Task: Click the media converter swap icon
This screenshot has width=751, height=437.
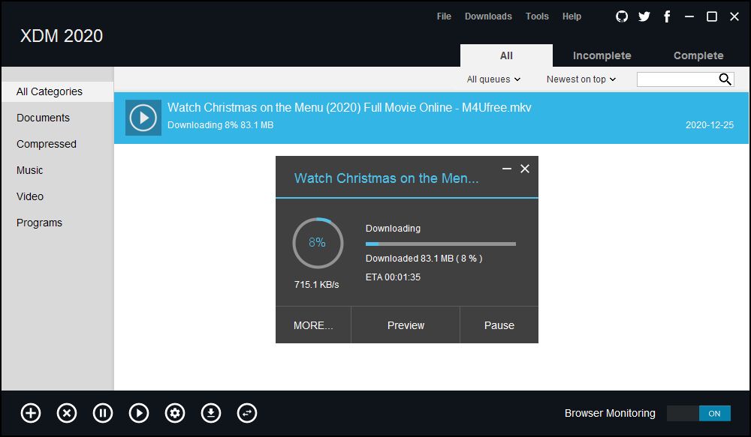Action: (x=247, y=413)
